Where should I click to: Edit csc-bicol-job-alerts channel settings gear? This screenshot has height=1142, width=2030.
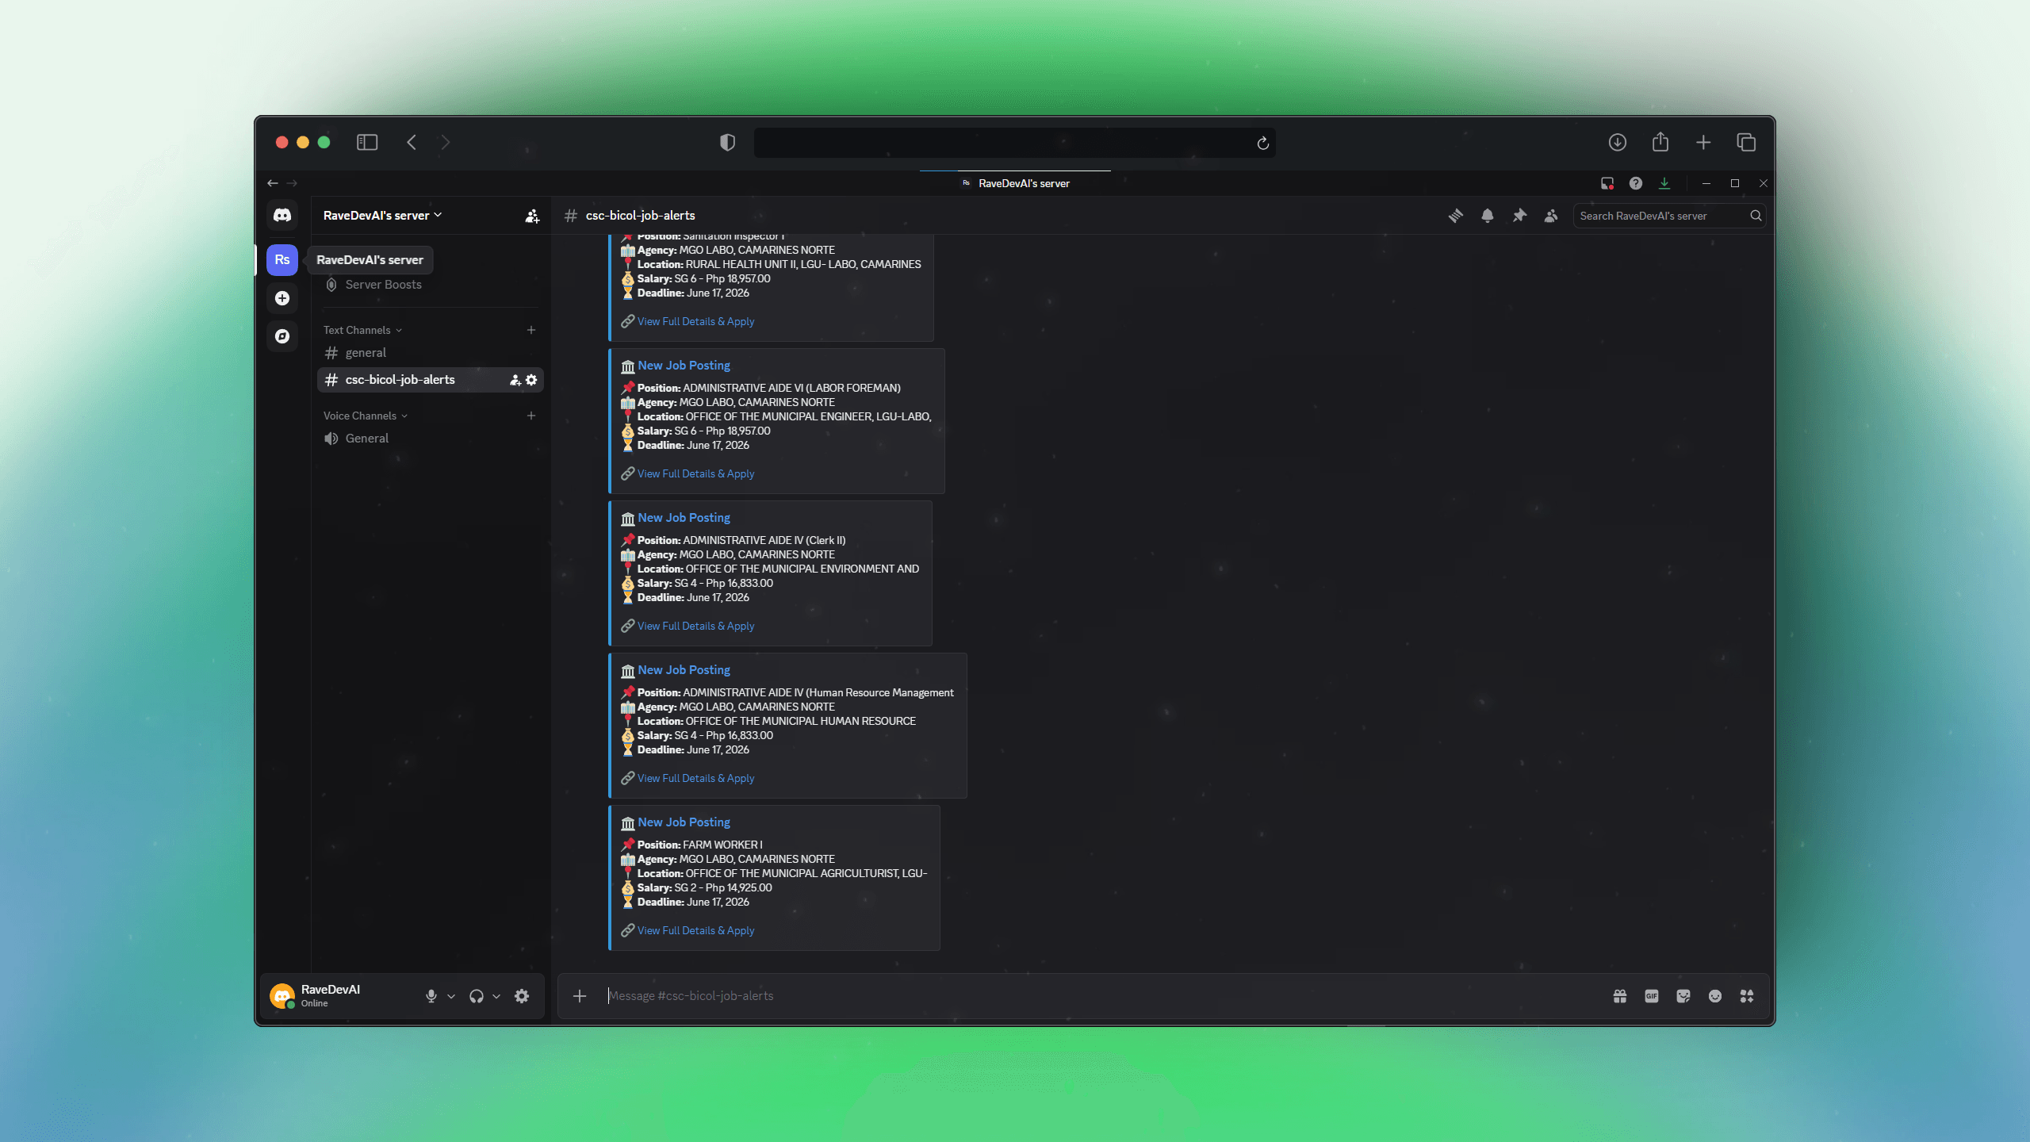point(531,380)
